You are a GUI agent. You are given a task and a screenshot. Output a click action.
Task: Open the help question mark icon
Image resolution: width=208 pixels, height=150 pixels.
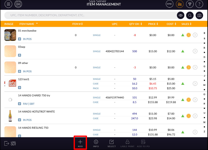[199, 4]
